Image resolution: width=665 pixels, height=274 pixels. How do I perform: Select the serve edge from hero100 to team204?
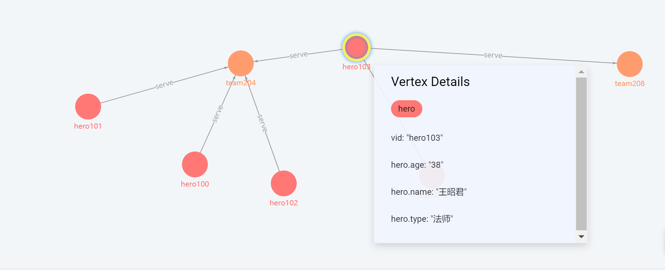click(x=217, y=114)
